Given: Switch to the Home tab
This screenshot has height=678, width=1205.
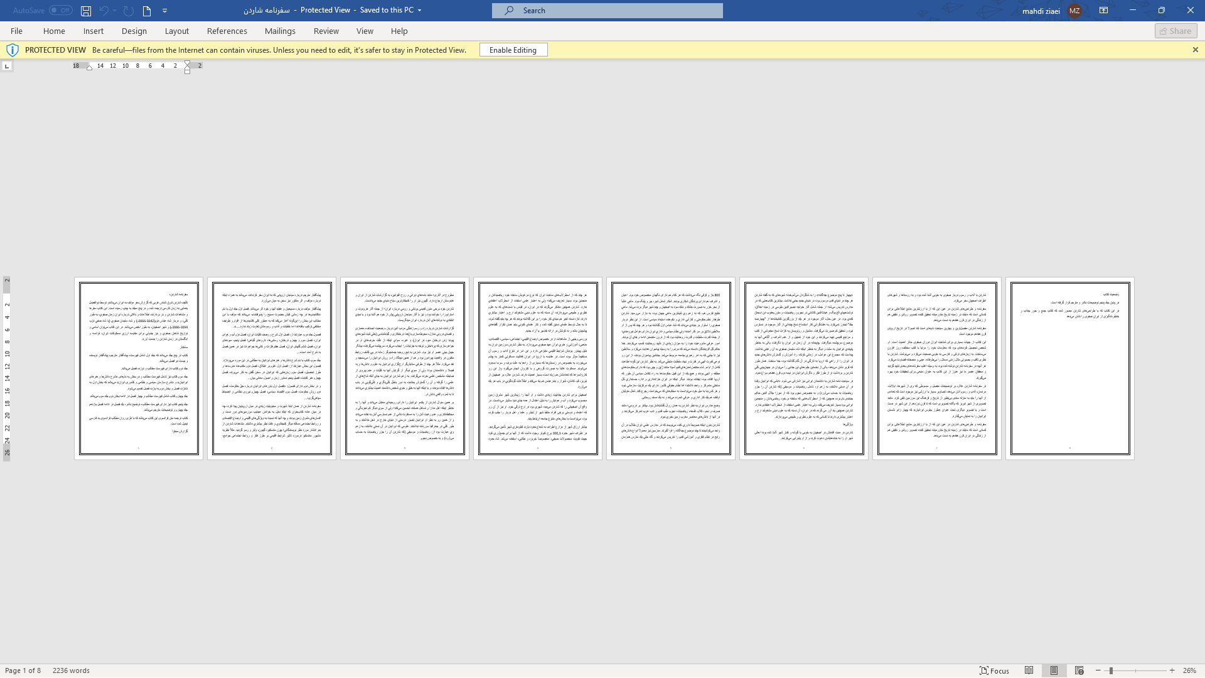Looking at the screenshot, I should [54, 31].
